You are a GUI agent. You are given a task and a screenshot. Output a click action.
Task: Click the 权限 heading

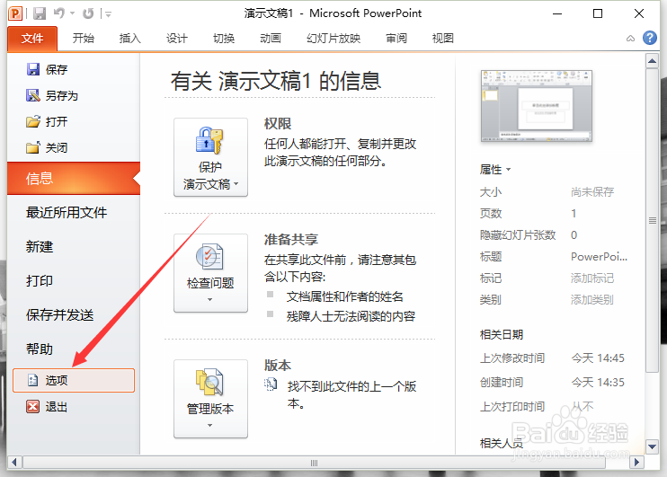coord(278,124)
